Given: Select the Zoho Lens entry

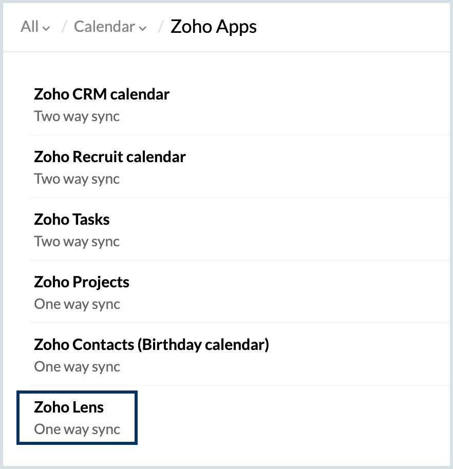Looking at the screenshot, I should 69,407.
